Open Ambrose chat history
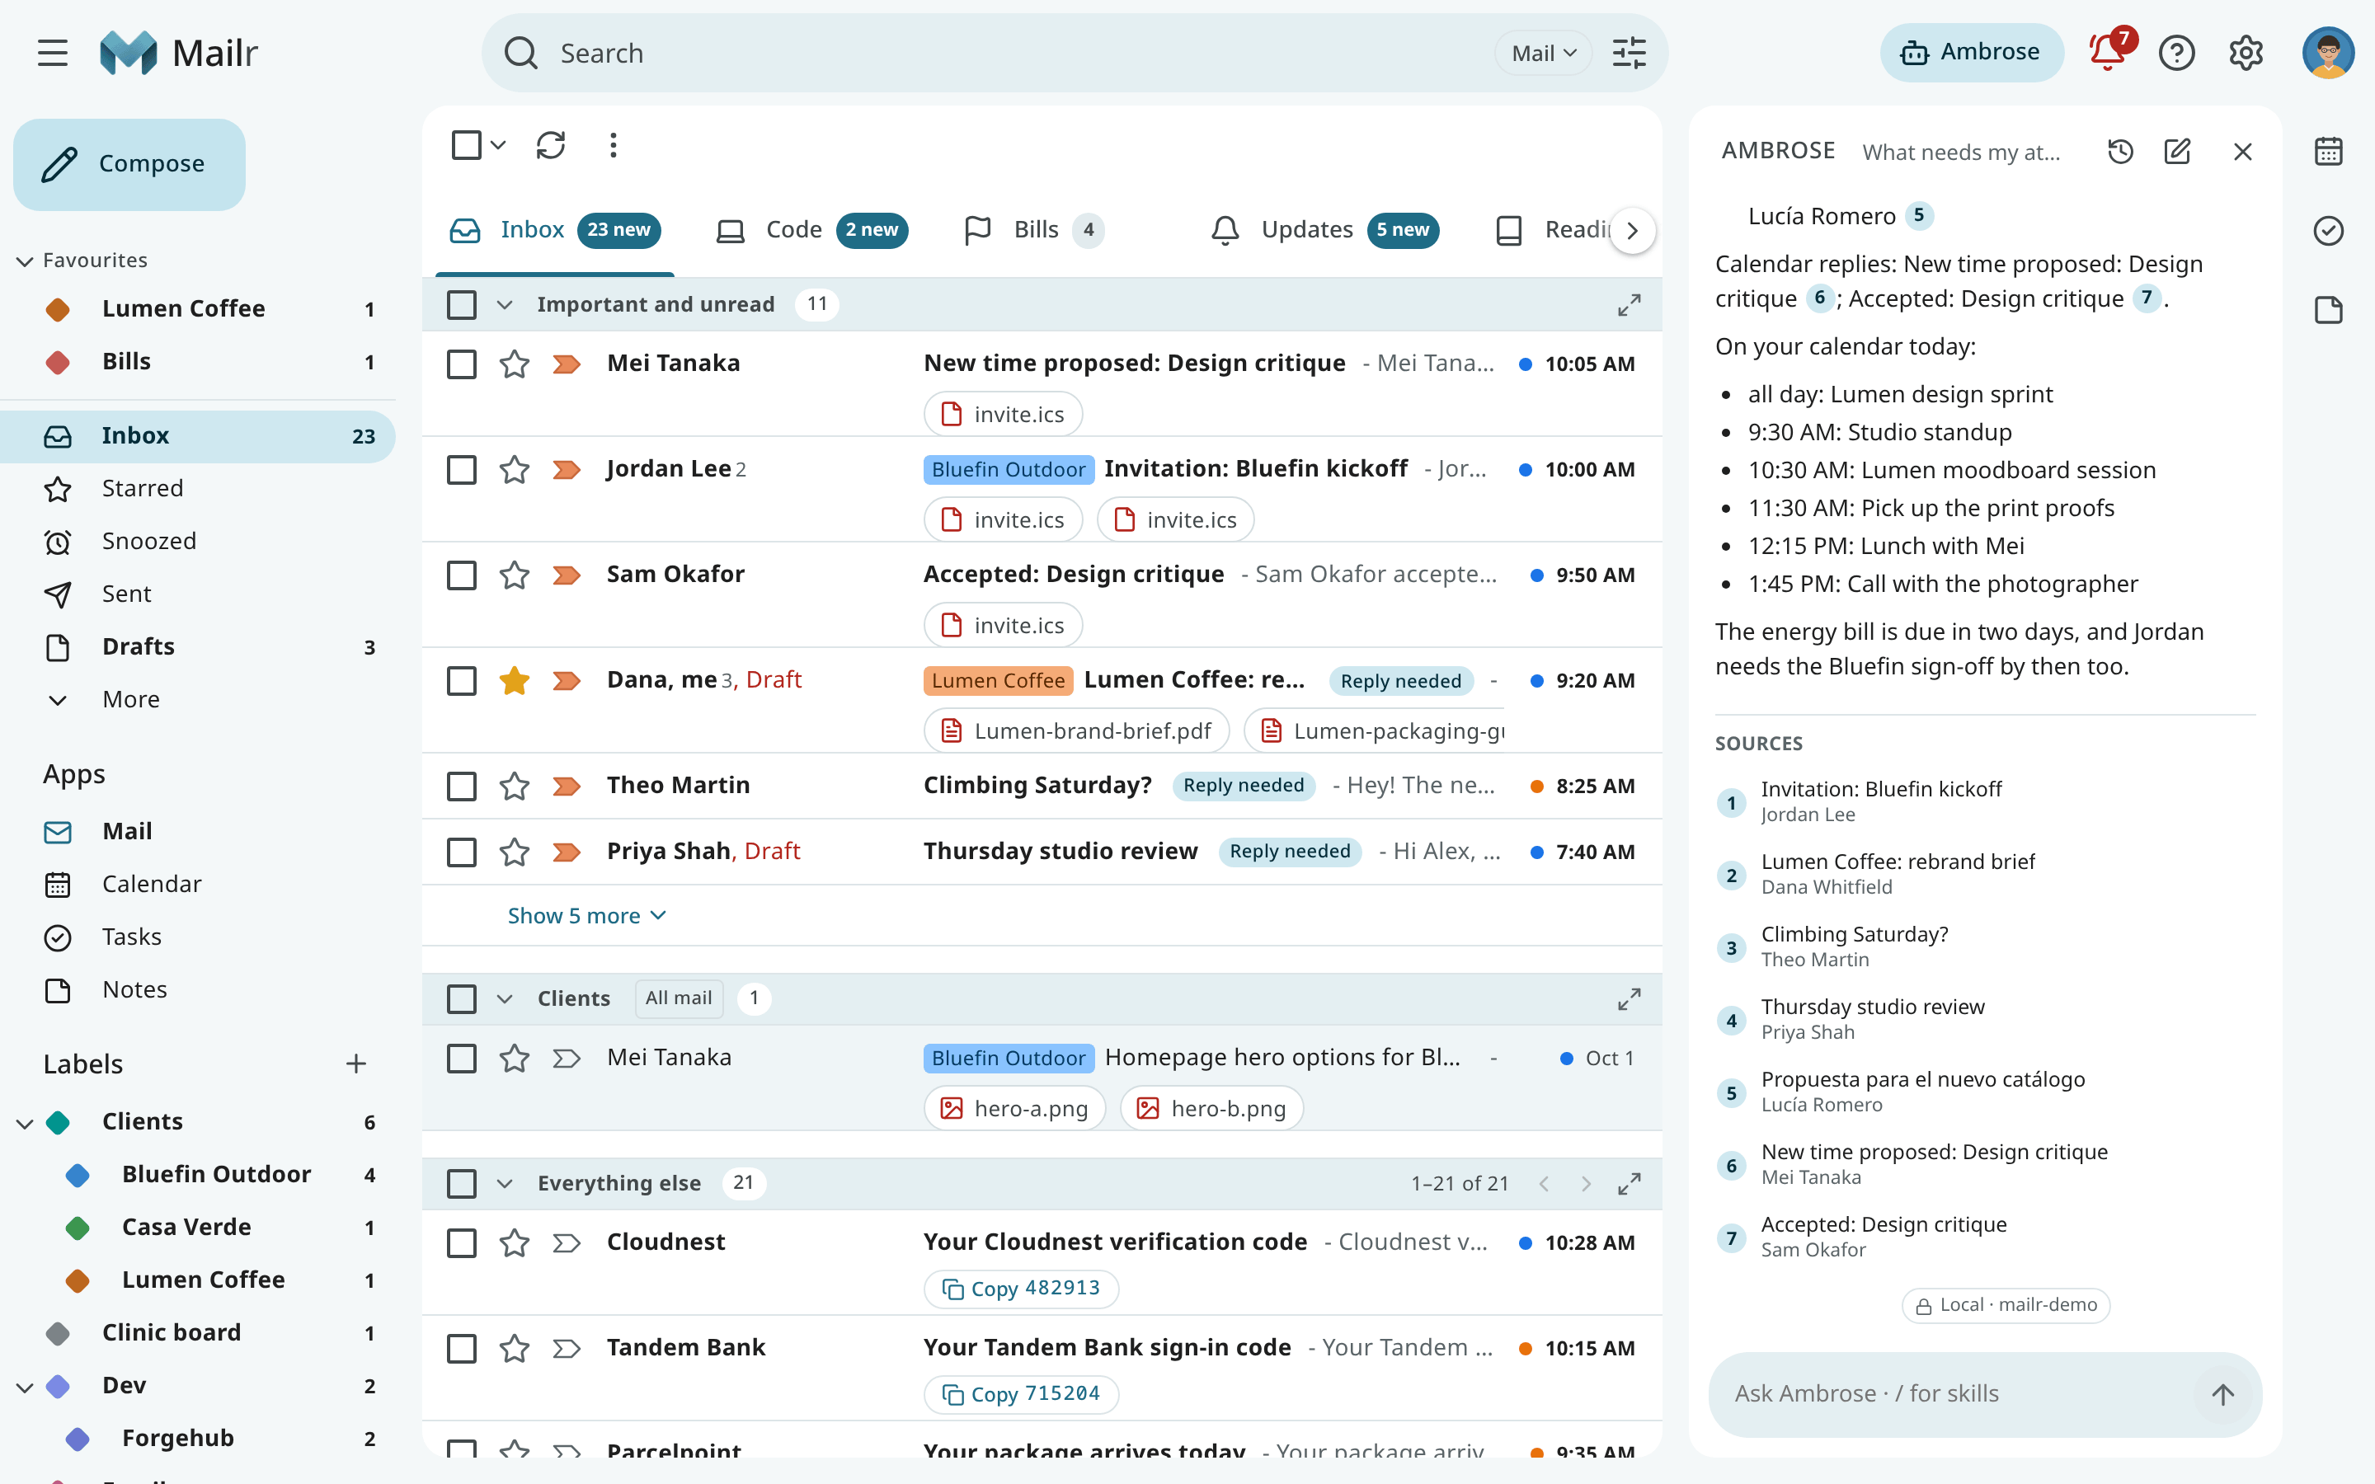 [x=2121, y=151]
